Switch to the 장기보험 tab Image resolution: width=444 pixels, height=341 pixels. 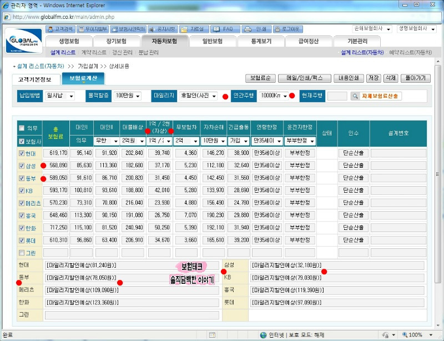[117, 42]
